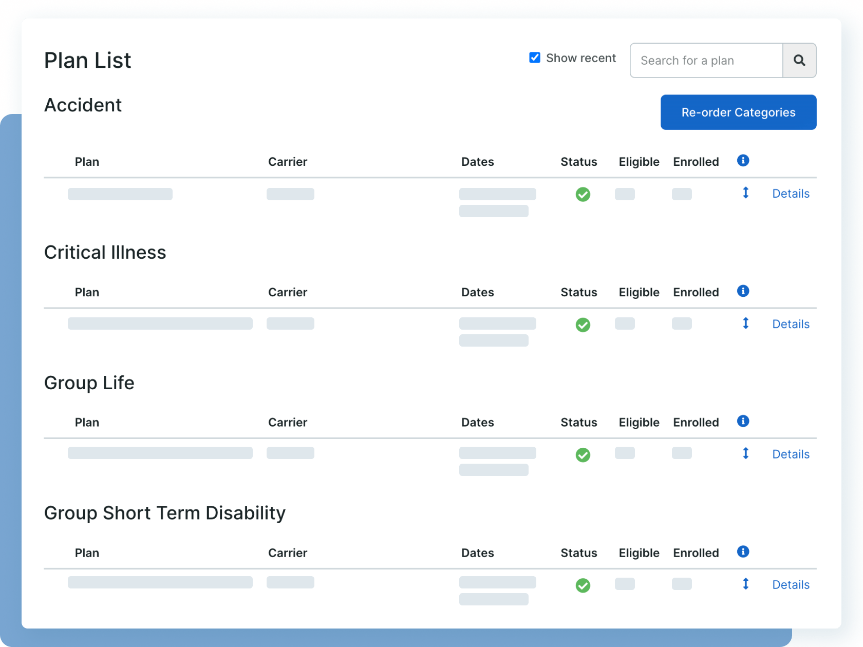863x647 pixels.
Task: Click the green status checkmark in the Group Short Term Disability row
Action: tap(583, 585)
